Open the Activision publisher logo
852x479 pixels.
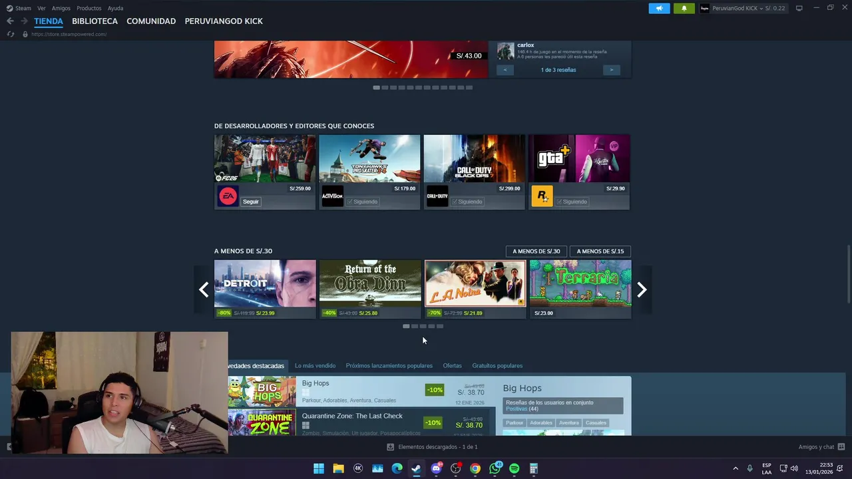click(x=332, y=196)
